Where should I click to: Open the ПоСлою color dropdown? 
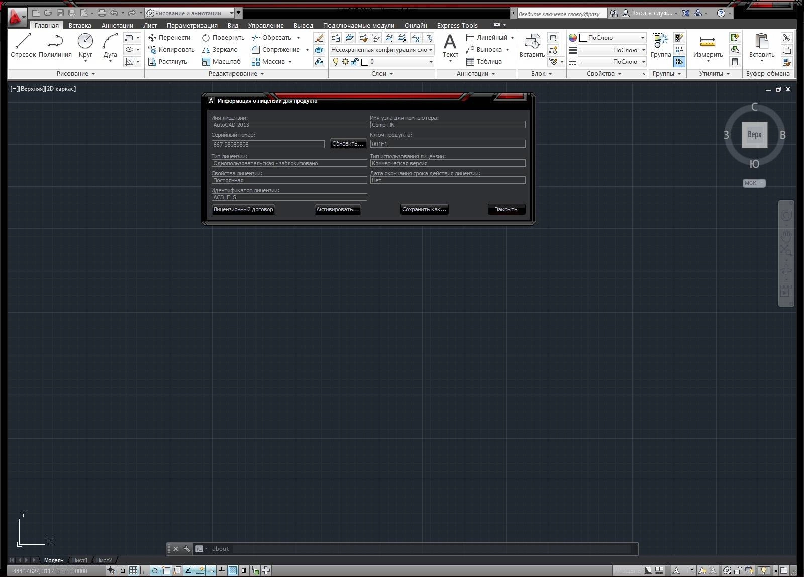point(612,38)
